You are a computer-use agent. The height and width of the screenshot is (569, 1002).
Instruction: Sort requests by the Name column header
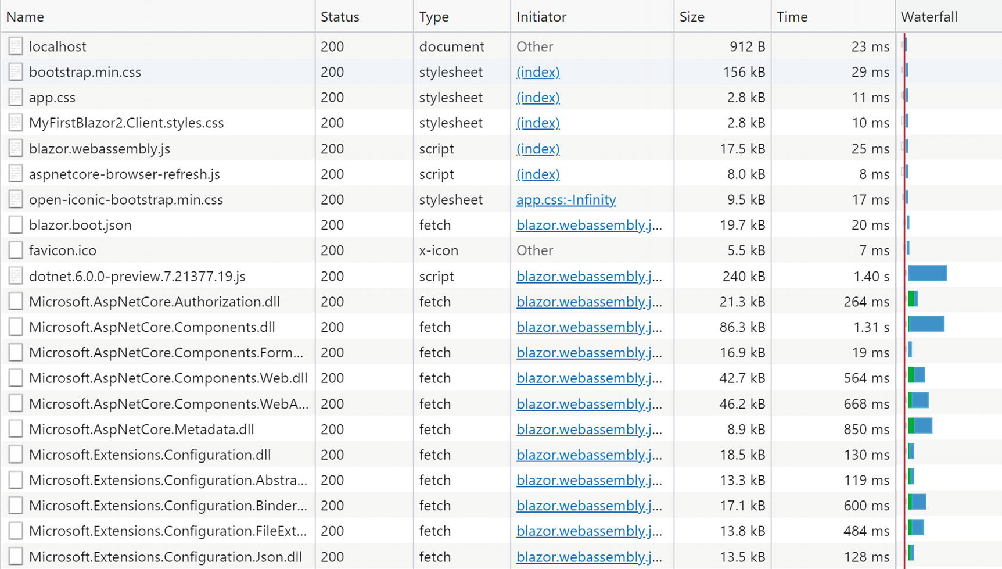(25, 17)
